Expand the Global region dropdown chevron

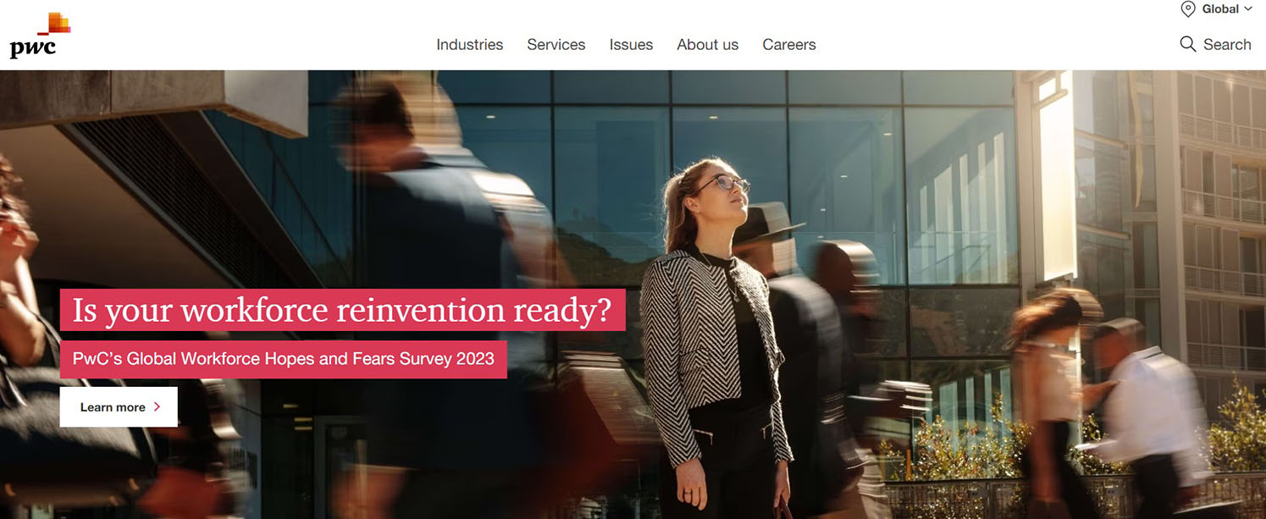(x=1248, y=9)
